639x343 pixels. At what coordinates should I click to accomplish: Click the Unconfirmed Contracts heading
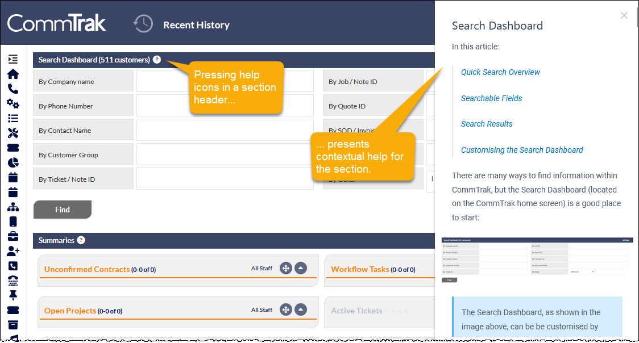click(x=87, y=269)
